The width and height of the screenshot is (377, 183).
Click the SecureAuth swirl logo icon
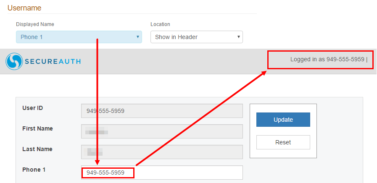14,61
